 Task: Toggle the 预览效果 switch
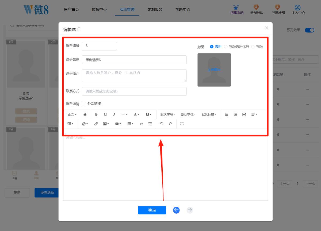click(x=309, y=30)
